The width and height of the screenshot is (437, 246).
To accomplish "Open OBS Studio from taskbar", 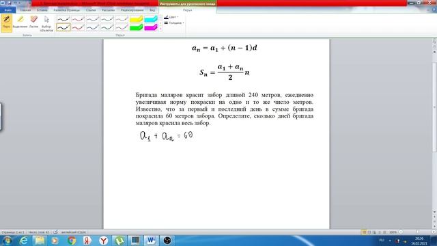I will click(167, 241).
